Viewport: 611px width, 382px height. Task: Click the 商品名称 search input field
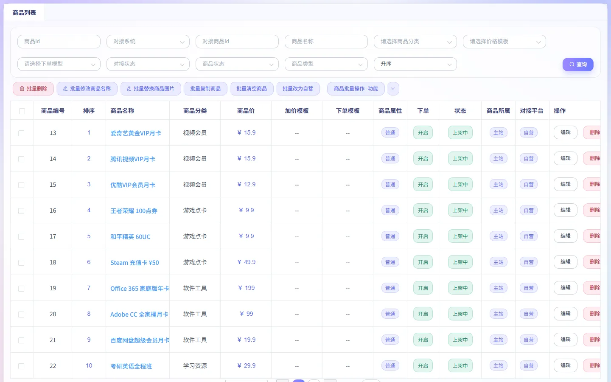coord(326,42)
